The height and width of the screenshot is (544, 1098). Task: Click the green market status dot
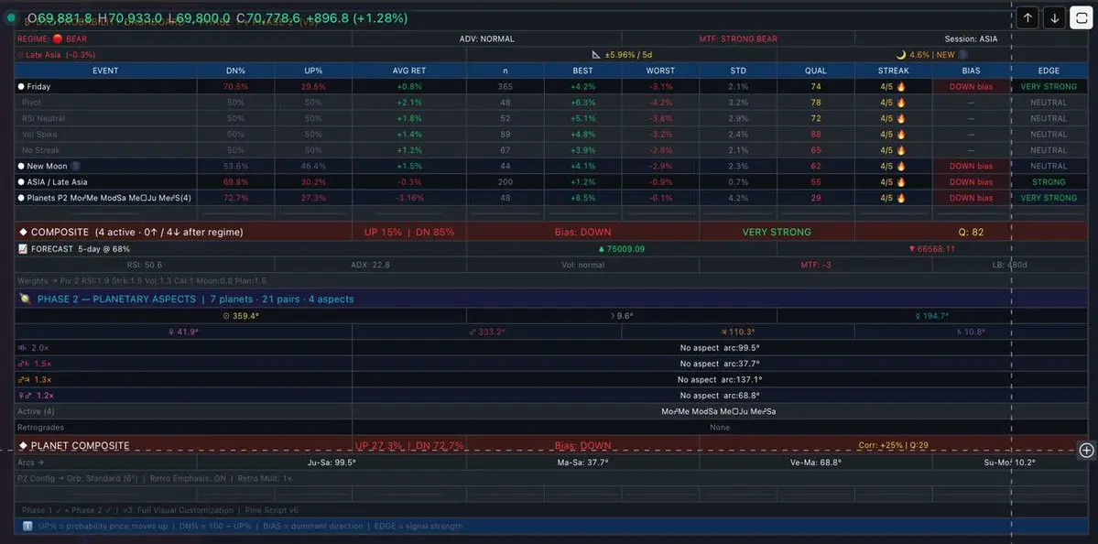tap(11, 18)
